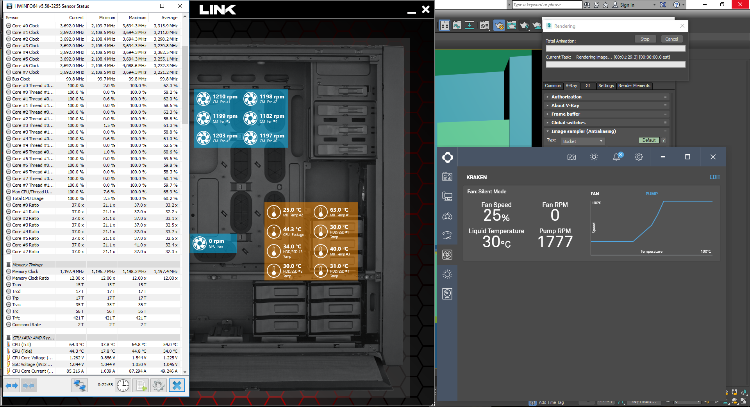Toggle the Ribbon icon in 3ds Max toolbar

click(445, 26)
